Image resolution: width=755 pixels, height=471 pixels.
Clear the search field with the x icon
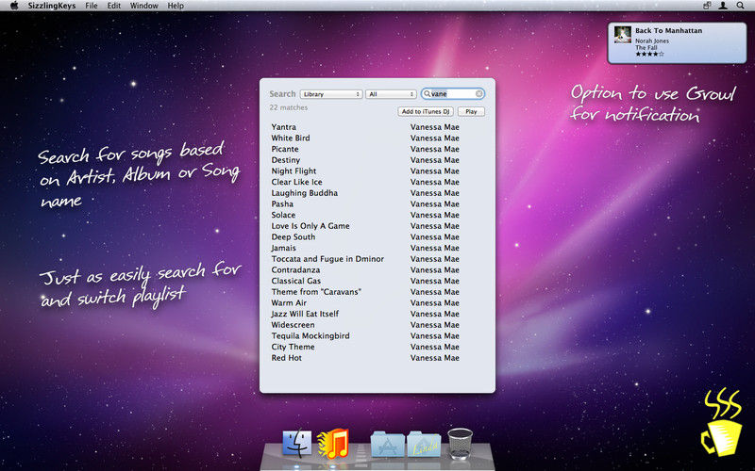[479, 93]
